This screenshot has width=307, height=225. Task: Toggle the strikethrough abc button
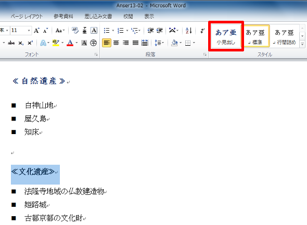(x=11, y=43)
